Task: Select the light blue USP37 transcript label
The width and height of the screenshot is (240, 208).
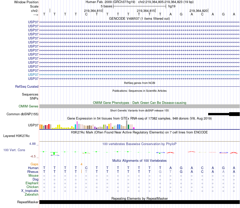Action: (33, 75)
